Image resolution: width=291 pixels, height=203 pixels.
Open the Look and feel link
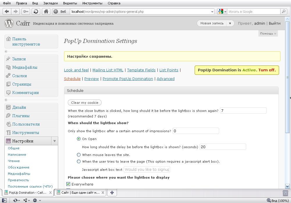pyautogui.click(x=76, y=70)
